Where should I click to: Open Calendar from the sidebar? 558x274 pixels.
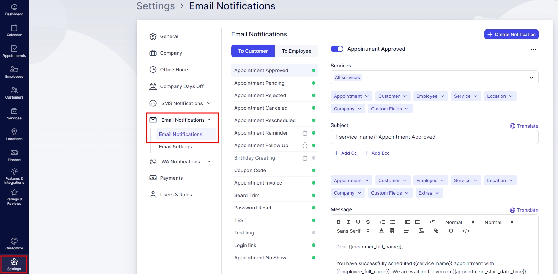coord(14,31)
